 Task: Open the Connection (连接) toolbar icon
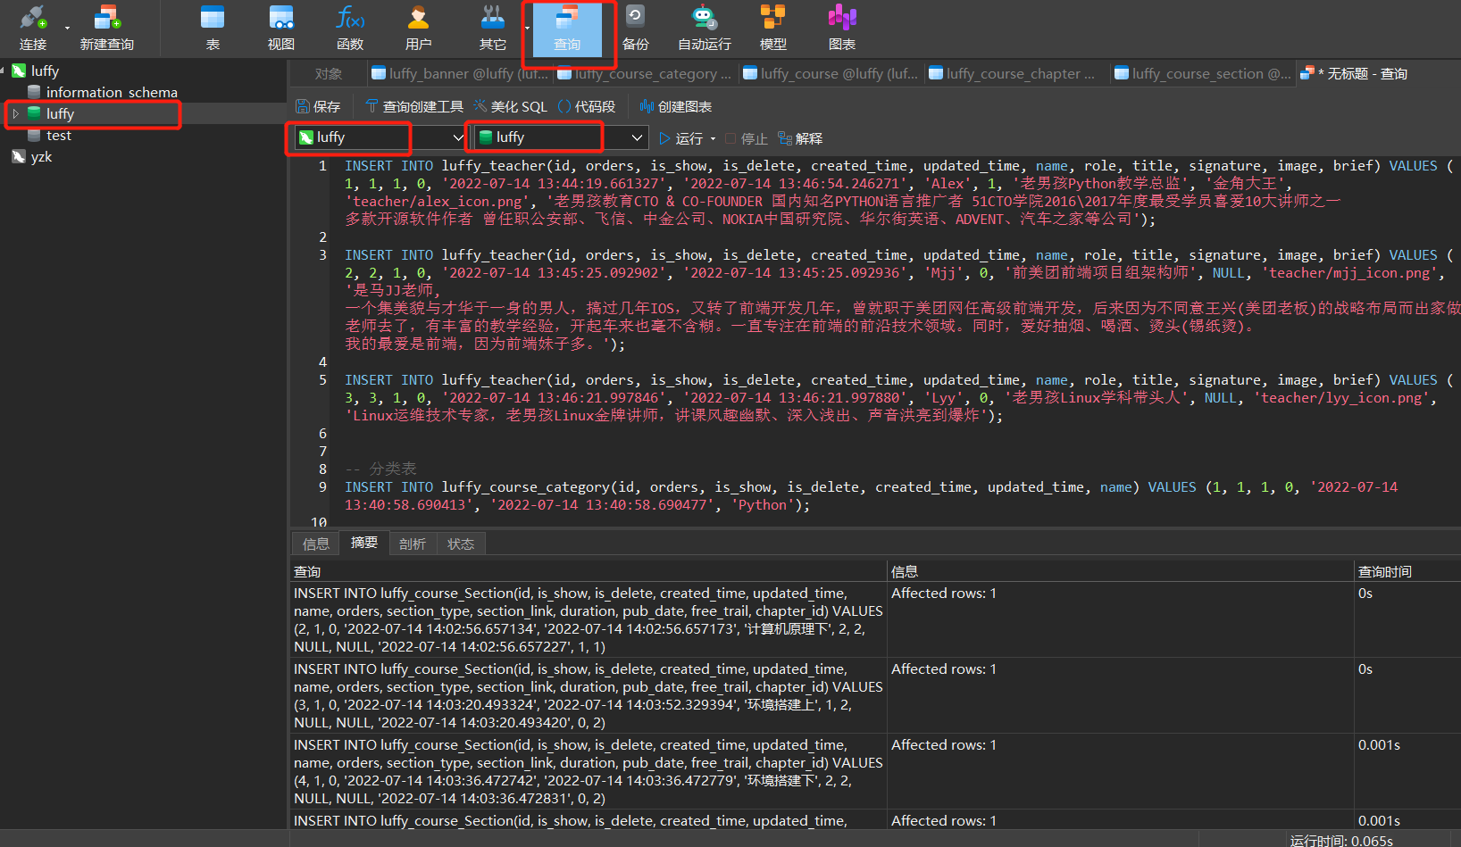point(33,29)
